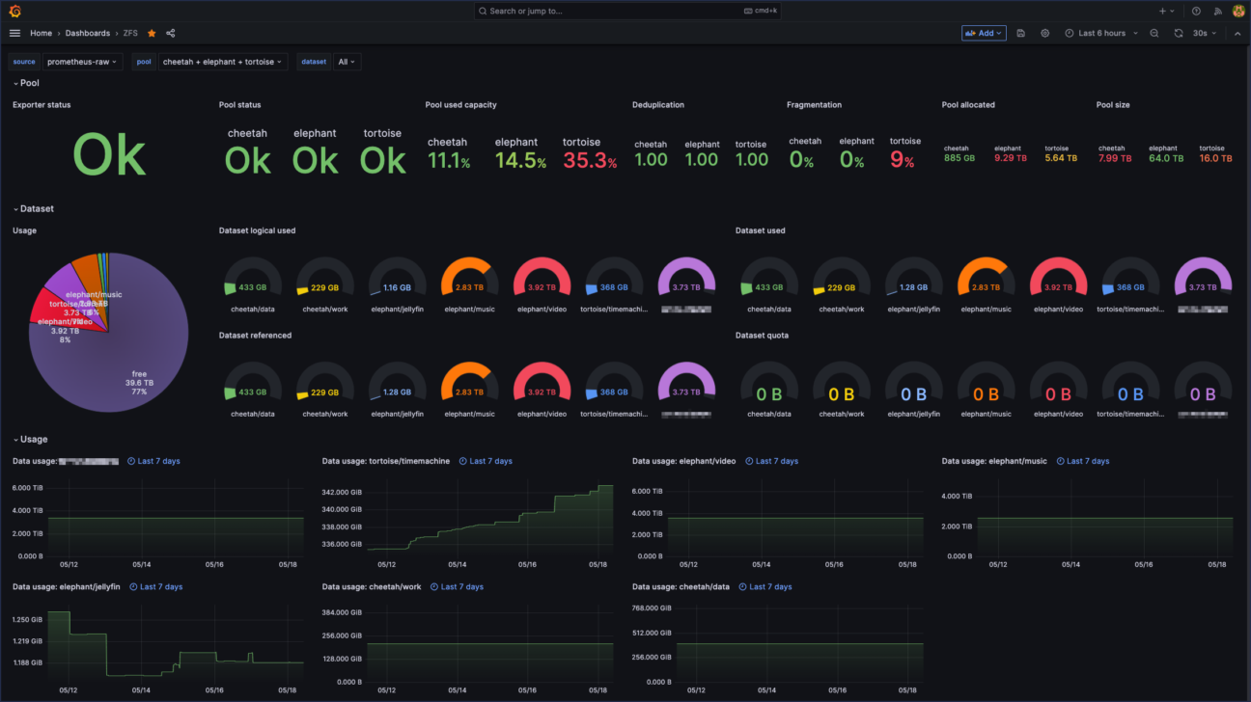Click the 64.0 TB elephant pool size
The image size is (1251, 702).
click(1166, 158)
